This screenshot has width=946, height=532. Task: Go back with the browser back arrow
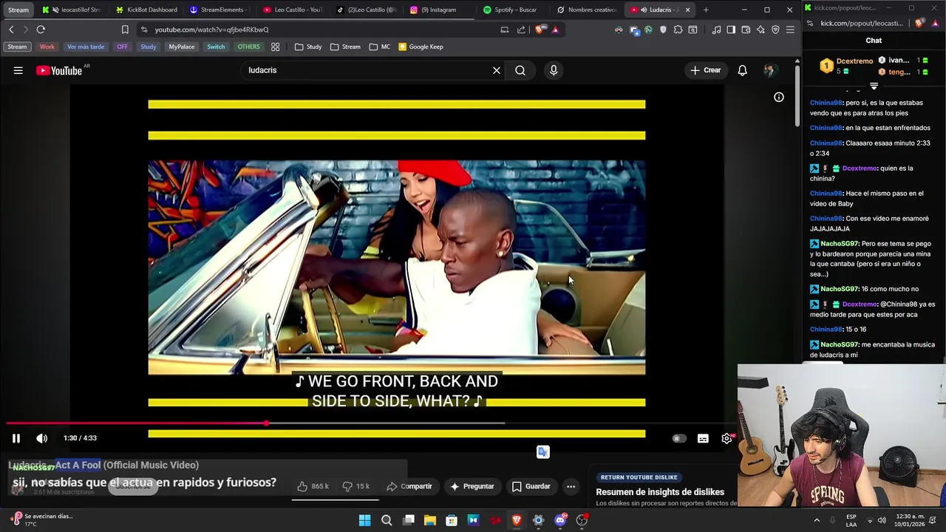click(x=11, y=30)
